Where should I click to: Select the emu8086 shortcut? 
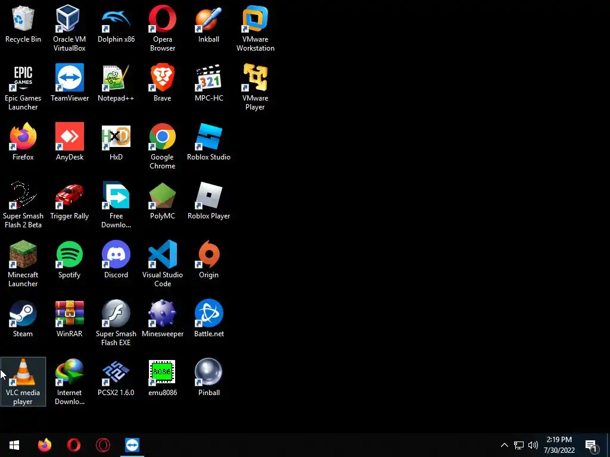tap(162, 378)
